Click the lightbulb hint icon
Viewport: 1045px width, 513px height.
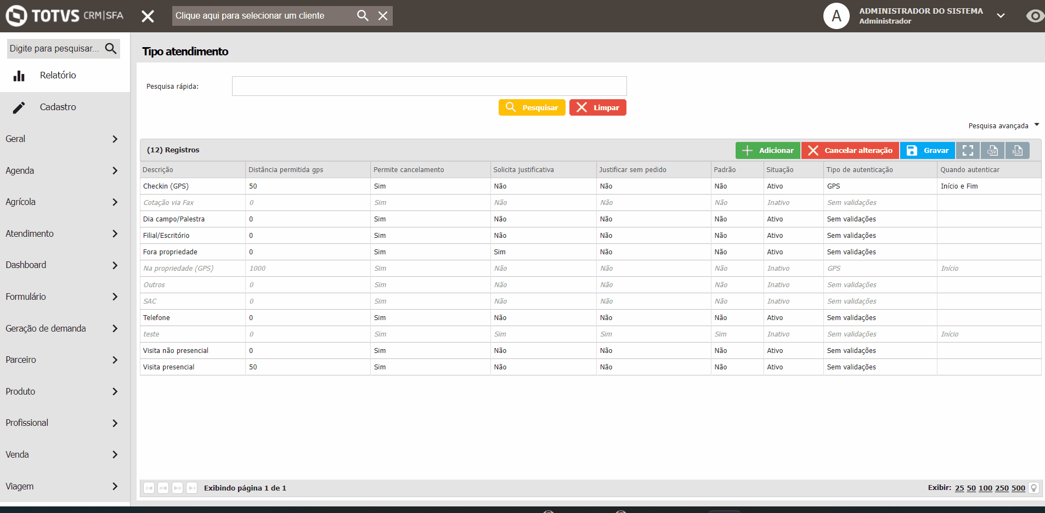tap(1034, 488)
